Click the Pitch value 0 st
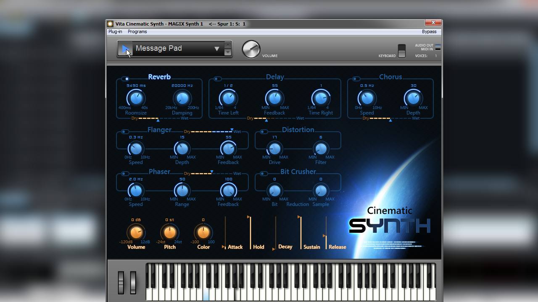The height and width of the screenshot is (302, 538). coord(169,220)
